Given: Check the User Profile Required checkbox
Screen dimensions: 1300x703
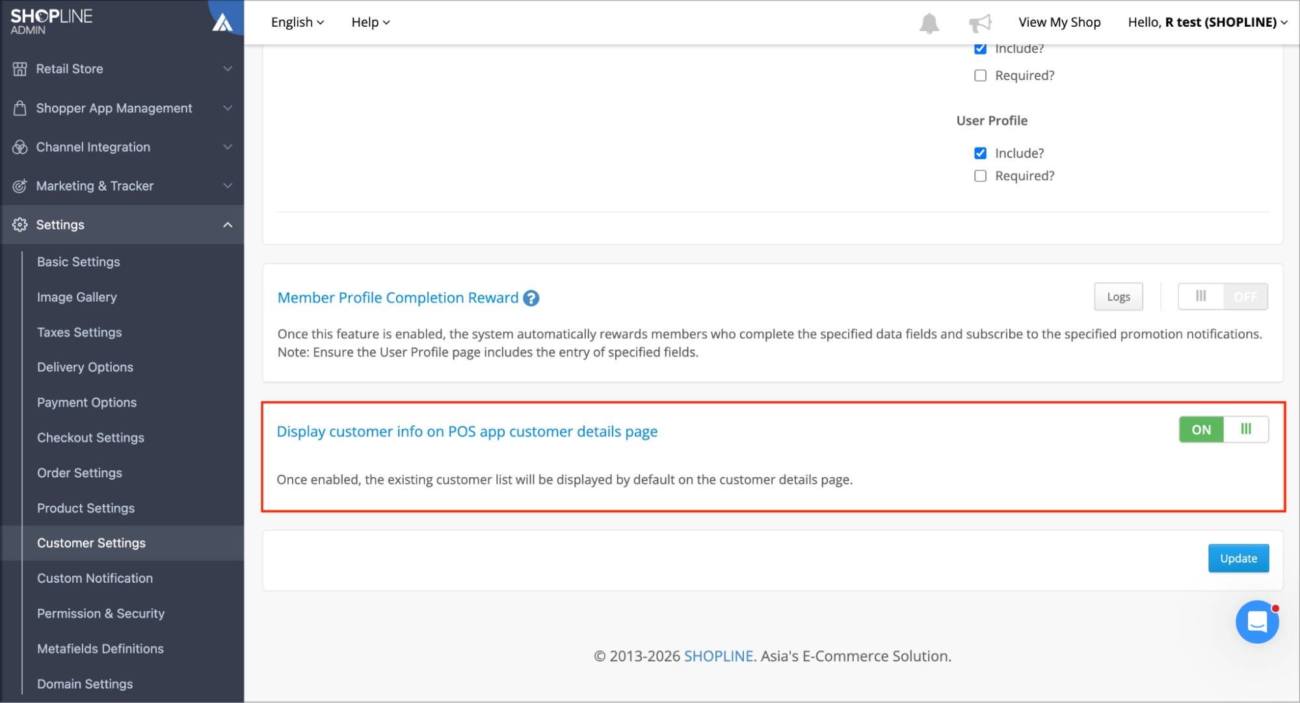Looking at the screenshot, I should pyautogui.click(x=980, y=176).
